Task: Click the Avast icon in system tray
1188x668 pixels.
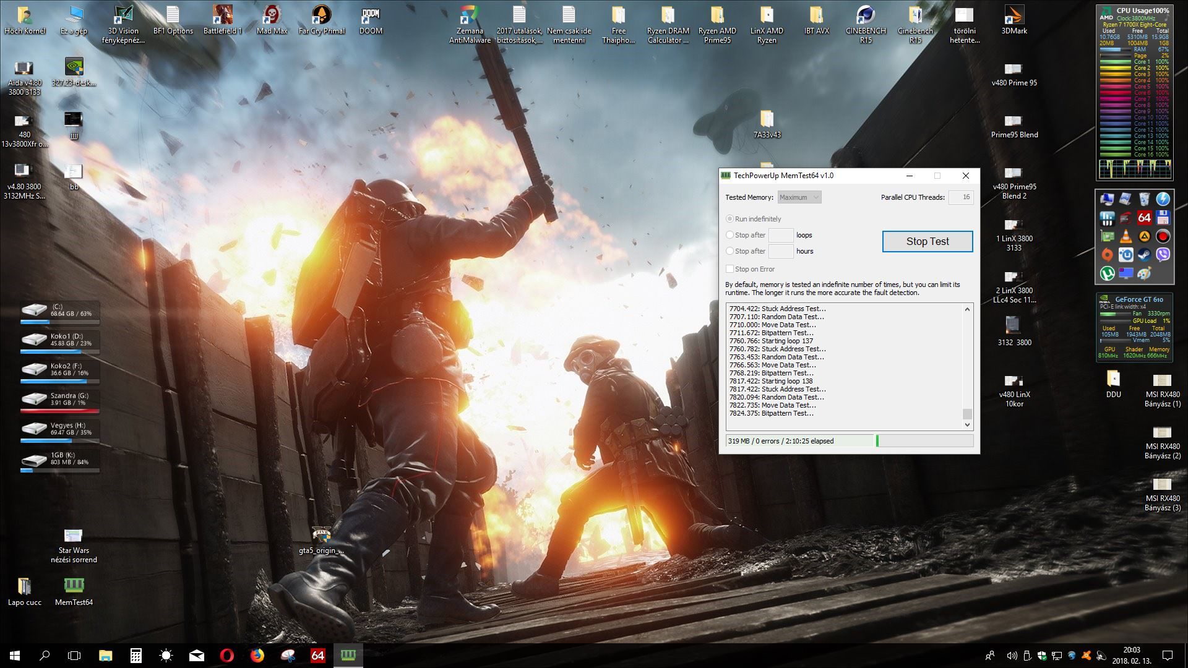Action: click(x=1086, y=656)
